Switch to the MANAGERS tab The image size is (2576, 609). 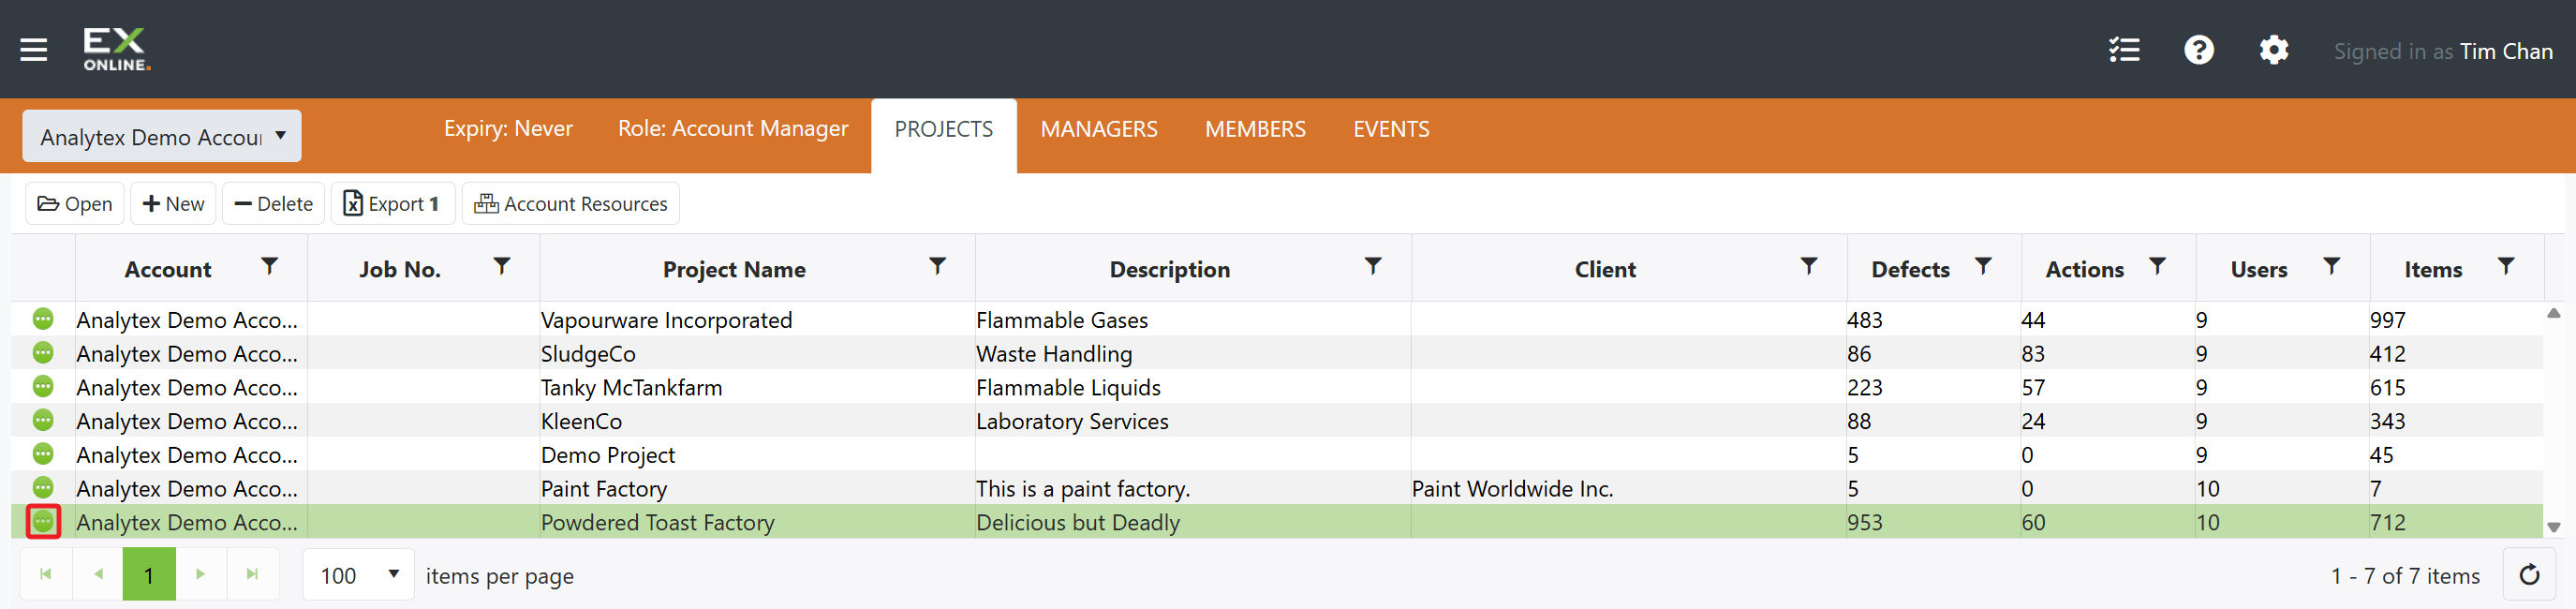1098,129
